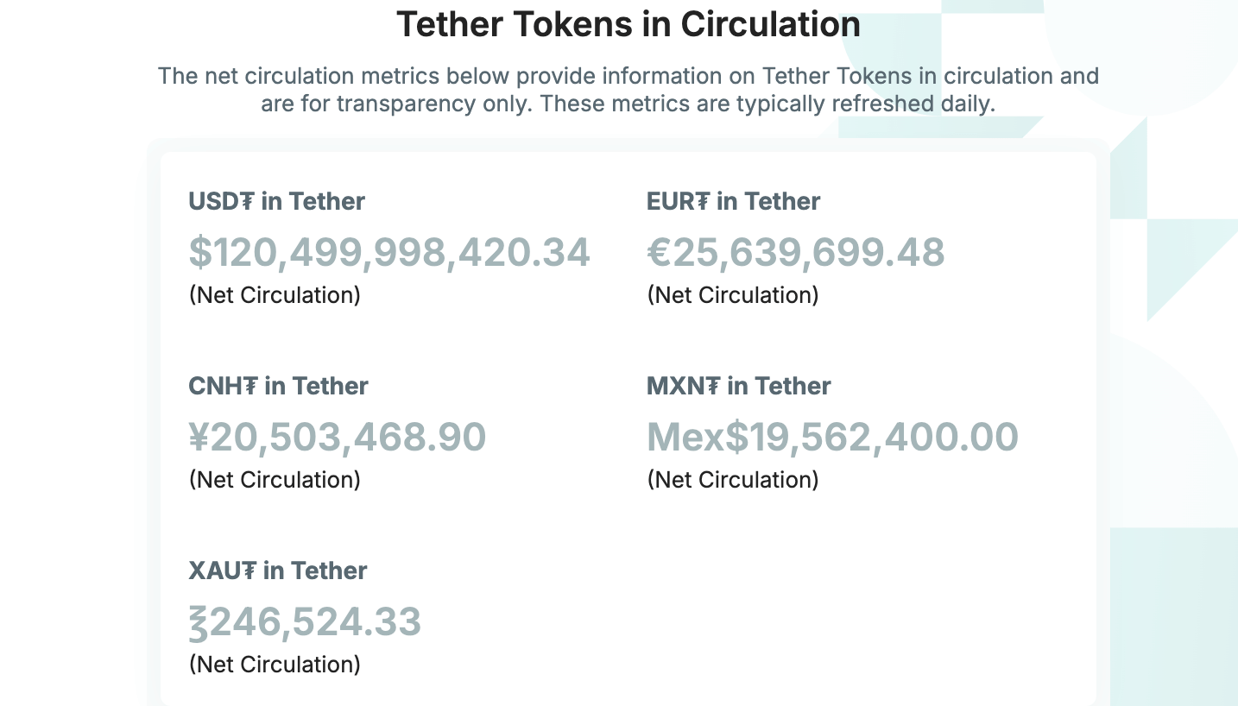Click the ¥20,503,468.90 CNH₮ amount
The height and width of the screenshot is (706, 1238).
pos(338,437)
